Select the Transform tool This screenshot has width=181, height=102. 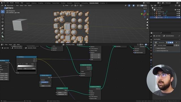3,29
